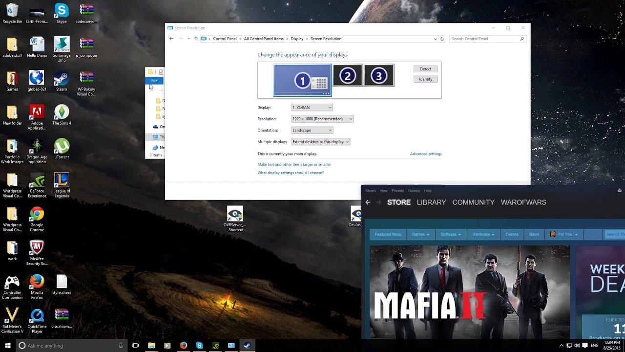Open Google Chrome desktop shortcut
The height and width of the screenshot is (352, 625).
tap(37, 219)
